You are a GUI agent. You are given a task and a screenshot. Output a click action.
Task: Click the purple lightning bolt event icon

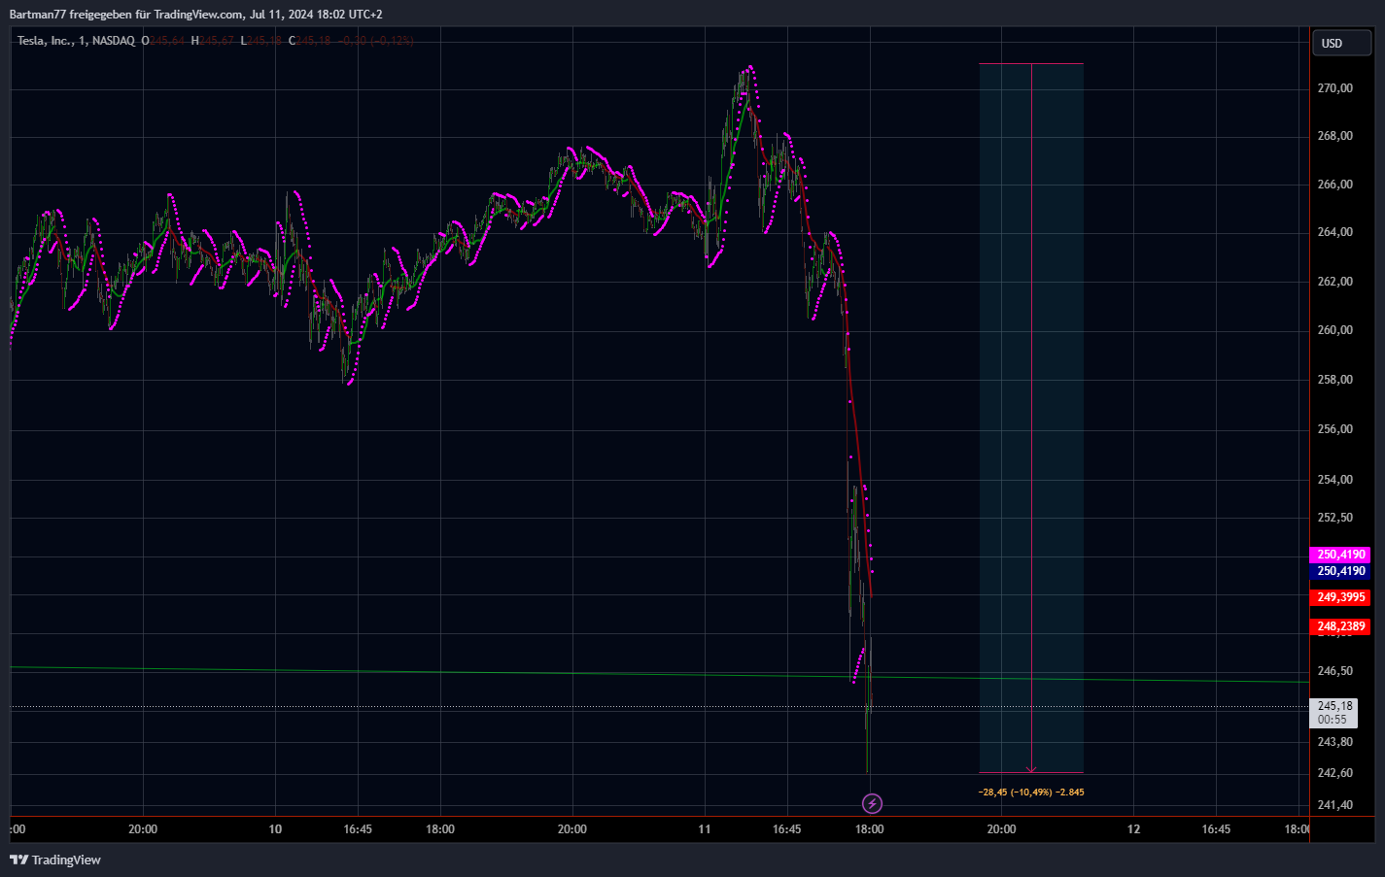click(873, 803)
